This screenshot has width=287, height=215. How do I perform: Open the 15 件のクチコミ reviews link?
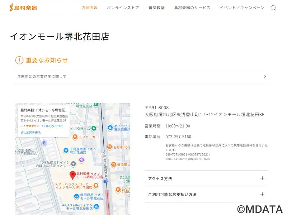[52, 126]
